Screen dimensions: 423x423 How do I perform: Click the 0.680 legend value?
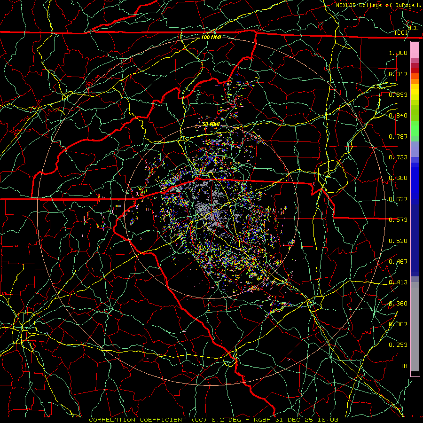[398, 178]
